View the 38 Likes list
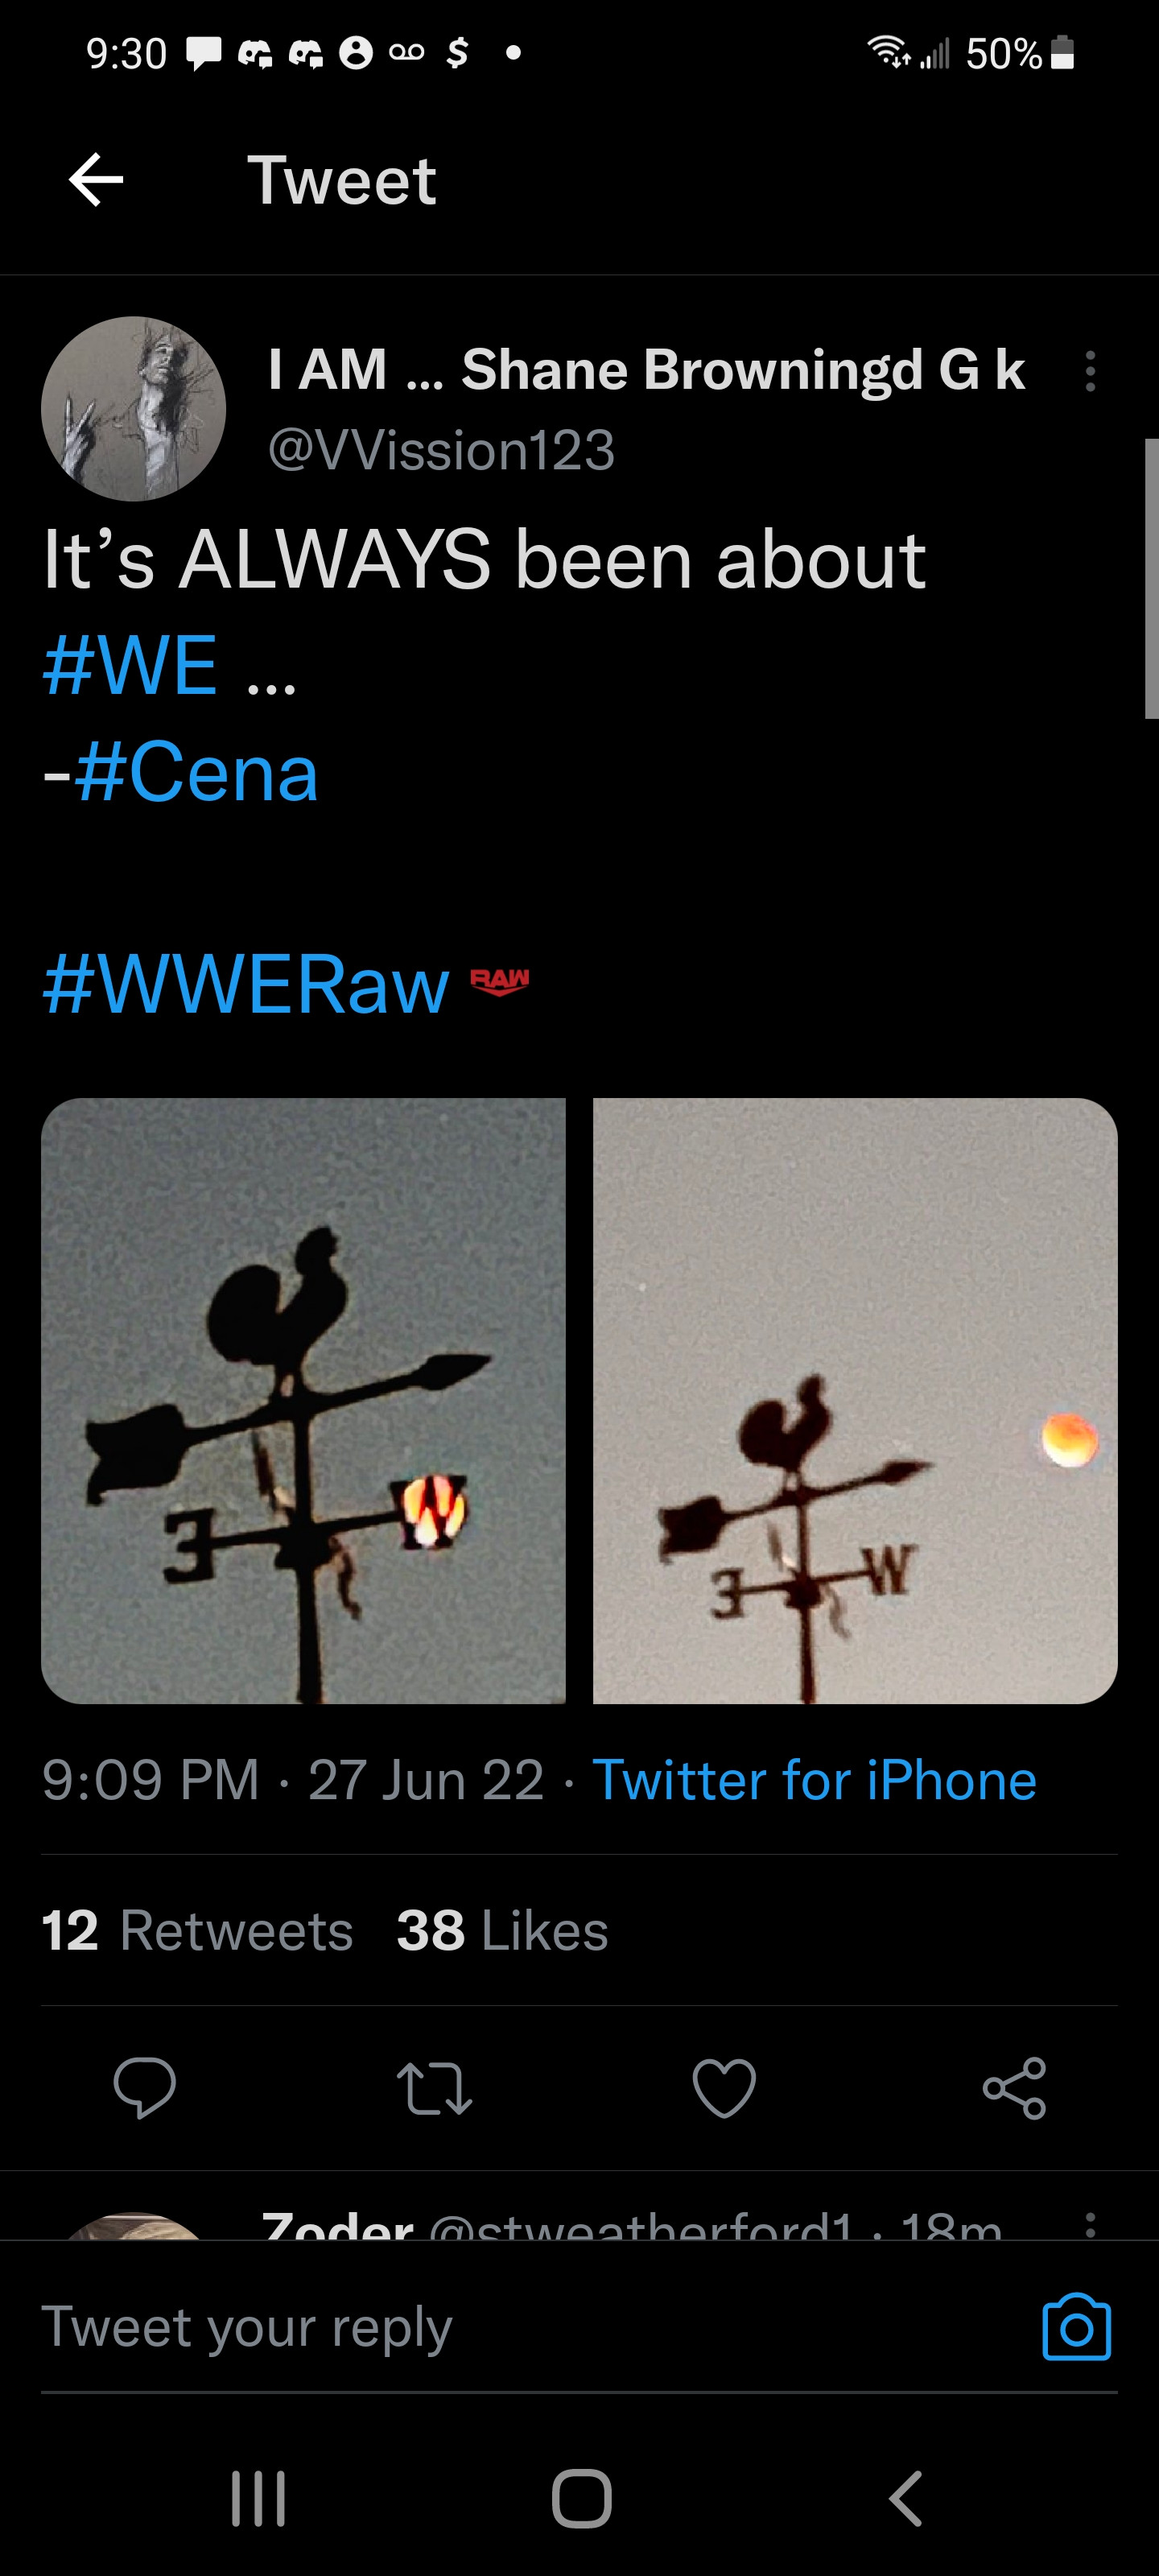 pyautogui.click(x=502, y=1930)
